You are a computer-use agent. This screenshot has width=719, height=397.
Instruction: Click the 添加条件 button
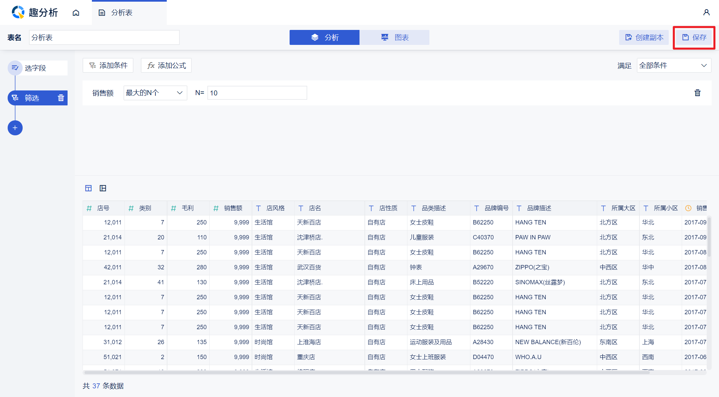point(108,66)
